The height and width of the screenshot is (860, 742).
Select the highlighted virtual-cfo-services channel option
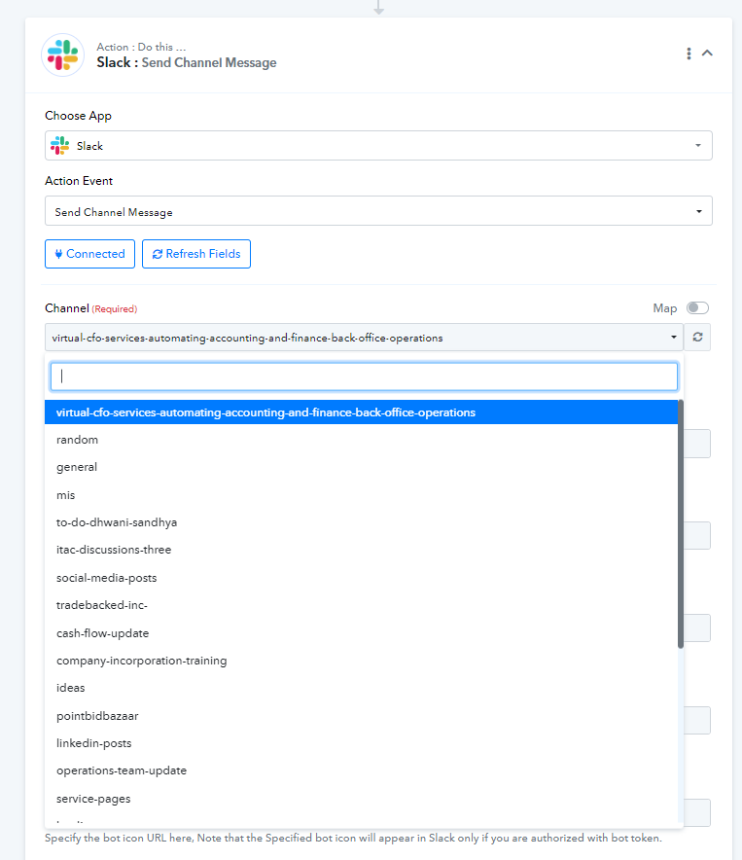tap(362, 412)
